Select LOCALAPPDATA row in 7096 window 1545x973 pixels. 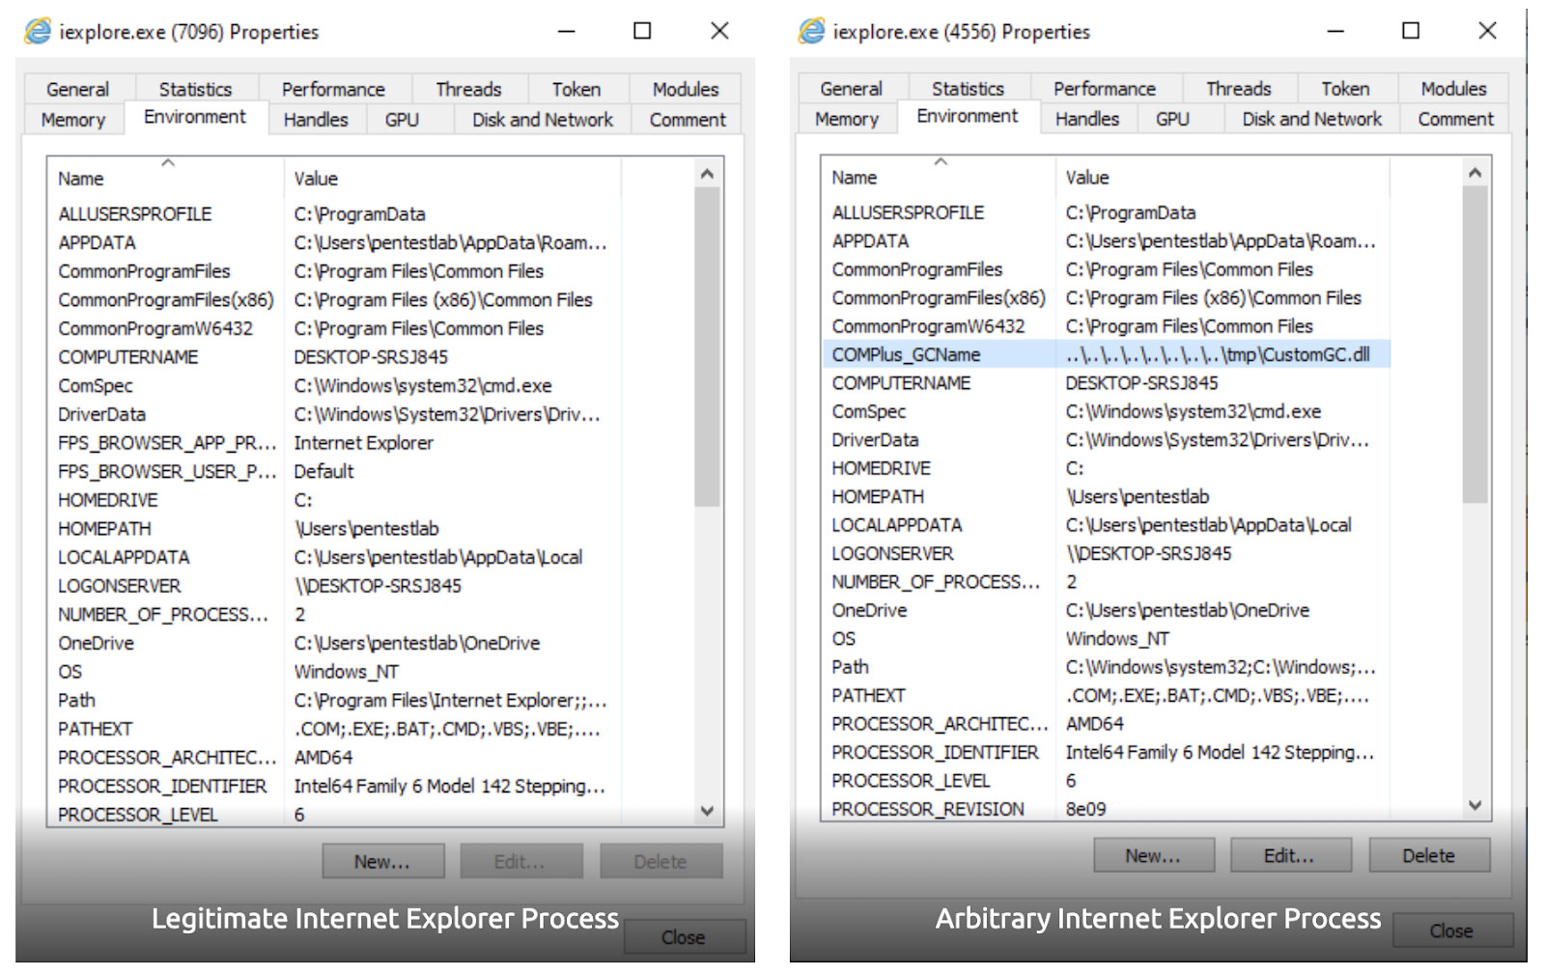335,558
